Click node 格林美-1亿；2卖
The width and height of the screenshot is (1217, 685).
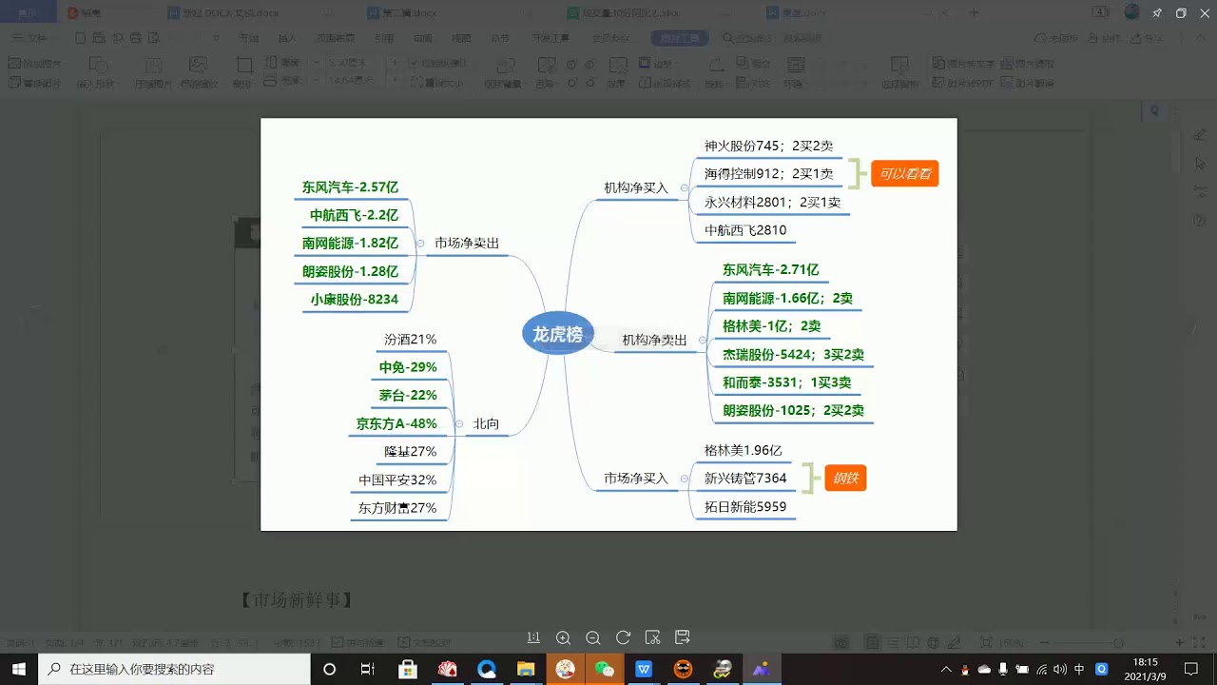(x=771, y=326)
